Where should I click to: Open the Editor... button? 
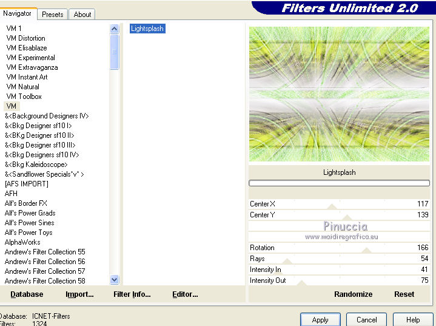pyautogui.click(x=185, y=294)
